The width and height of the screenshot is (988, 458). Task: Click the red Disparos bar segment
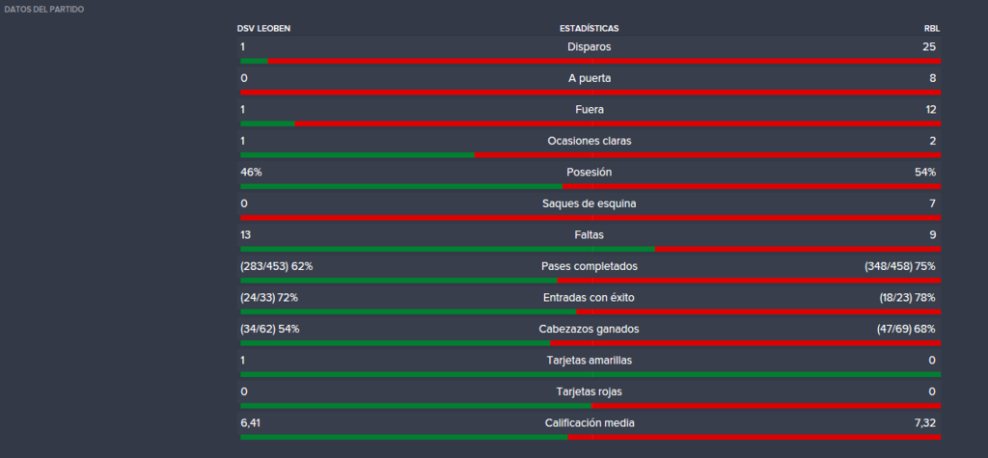pyautogui.click(x=604, y=61)
